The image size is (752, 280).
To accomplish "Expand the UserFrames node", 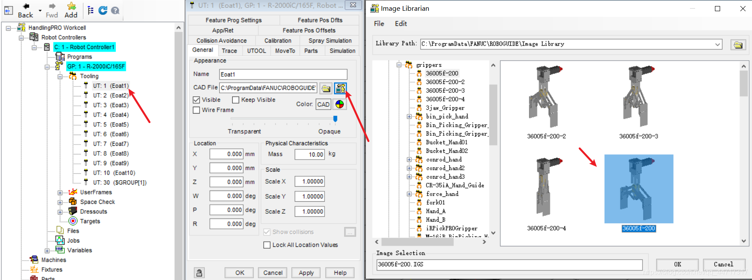I will pyautogui.click(x=60, y=192).
